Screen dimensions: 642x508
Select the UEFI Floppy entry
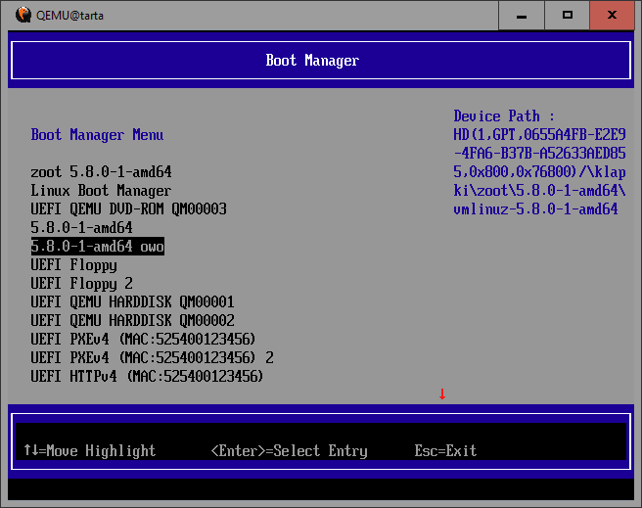73,265
